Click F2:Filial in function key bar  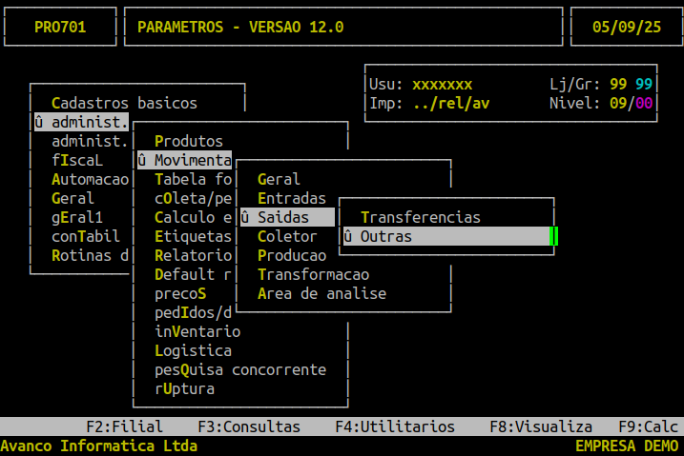pyautogui.click(x=124, y=426)
